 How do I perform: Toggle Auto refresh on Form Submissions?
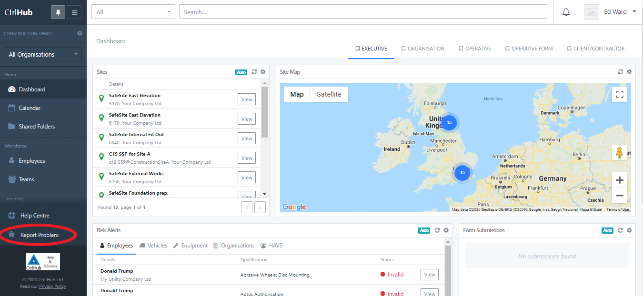(x=607, y=230)
